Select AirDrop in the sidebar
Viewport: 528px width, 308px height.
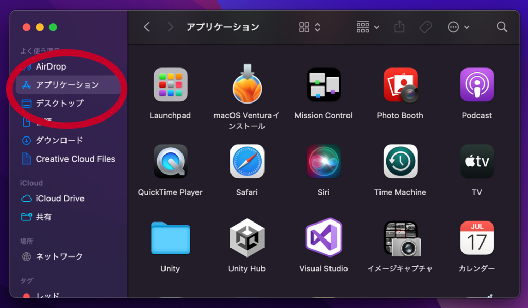click(51, 66)
